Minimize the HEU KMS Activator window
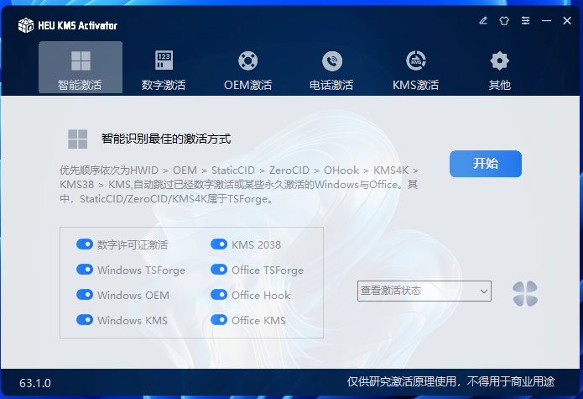The height and width of the screenshot is (399, 583). tap(546, 20)
